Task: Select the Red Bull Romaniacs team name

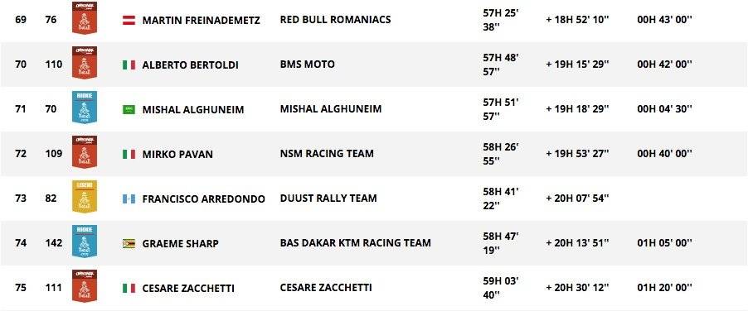Action: 335,20
